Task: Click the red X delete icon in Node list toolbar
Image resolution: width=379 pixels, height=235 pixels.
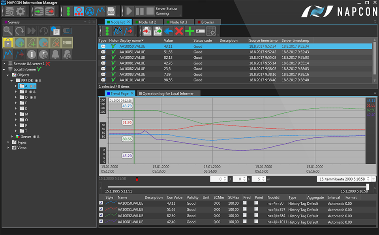Action: coord(179,31)
